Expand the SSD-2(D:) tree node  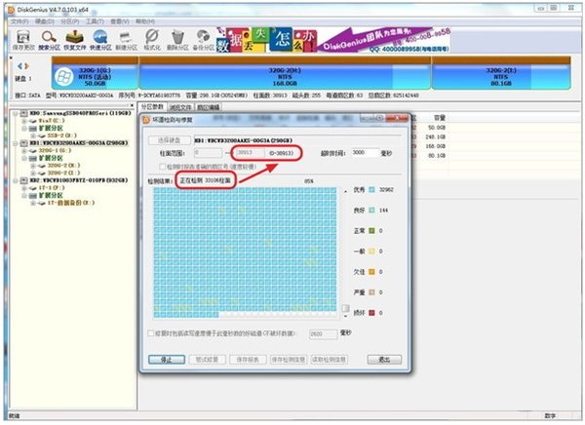pos(33,135)
